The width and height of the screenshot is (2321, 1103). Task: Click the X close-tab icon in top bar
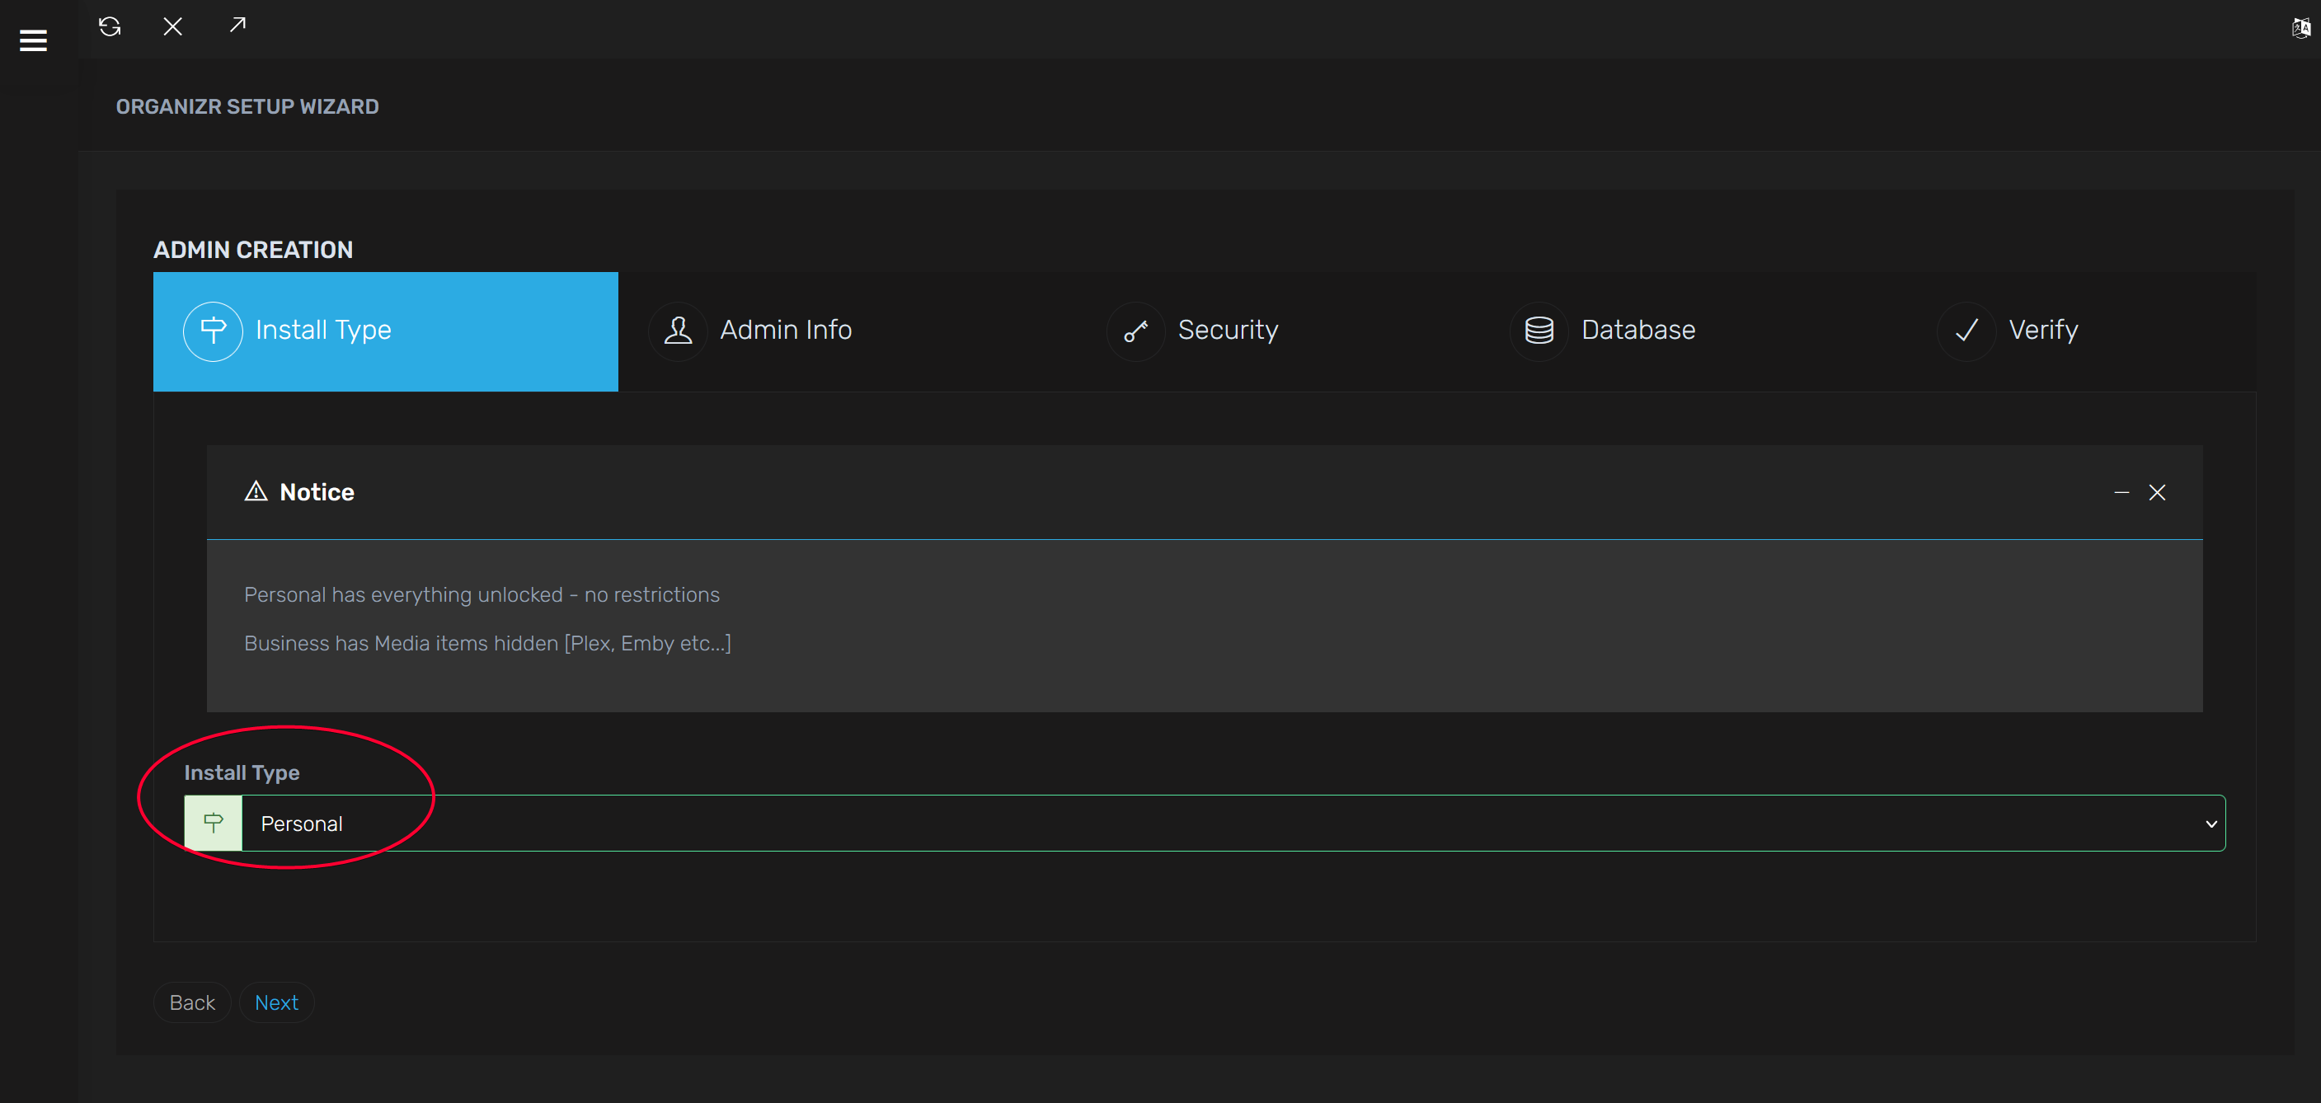[173, 26]
